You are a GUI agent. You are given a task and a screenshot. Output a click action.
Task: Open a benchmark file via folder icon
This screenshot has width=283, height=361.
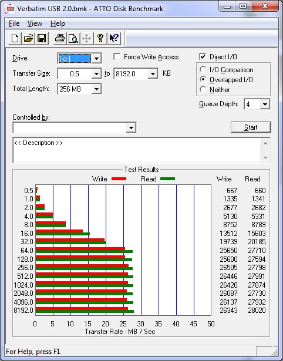(28, 39)
